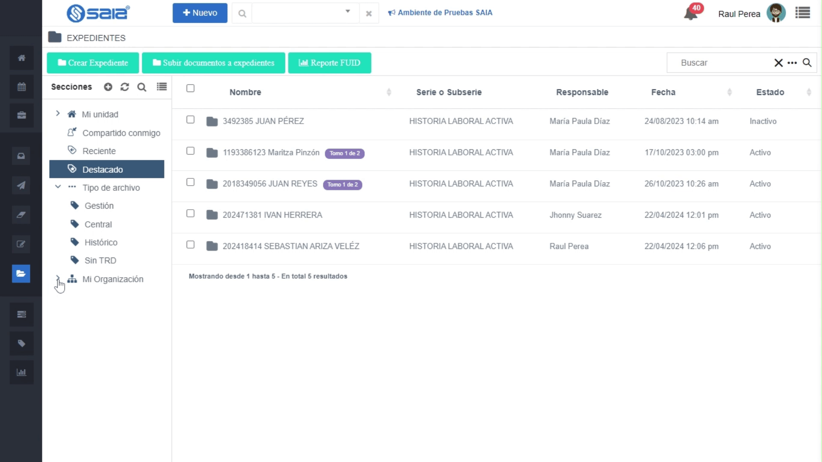822x462 pixels.
Task: Refresh the sections with the reload icon
Action: click(x=125, y=87)
